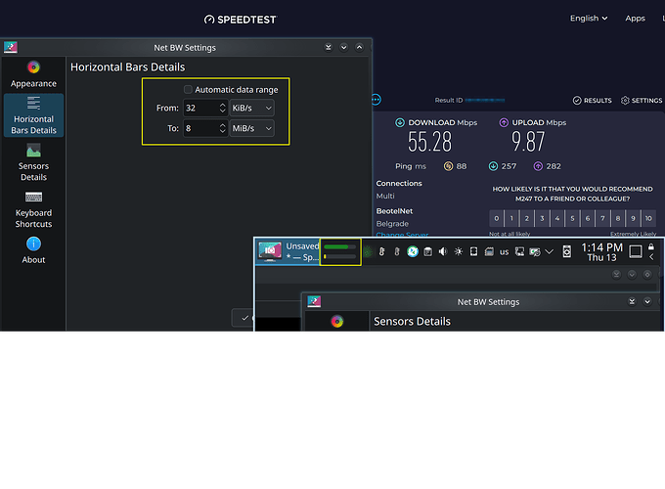Click the From value field showing 32

coord(200,109)
